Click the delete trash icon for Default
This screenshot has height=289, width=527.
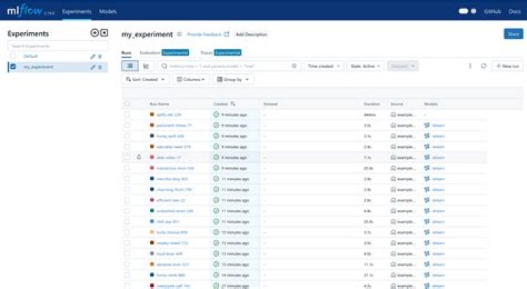click(x=100, y=56)
